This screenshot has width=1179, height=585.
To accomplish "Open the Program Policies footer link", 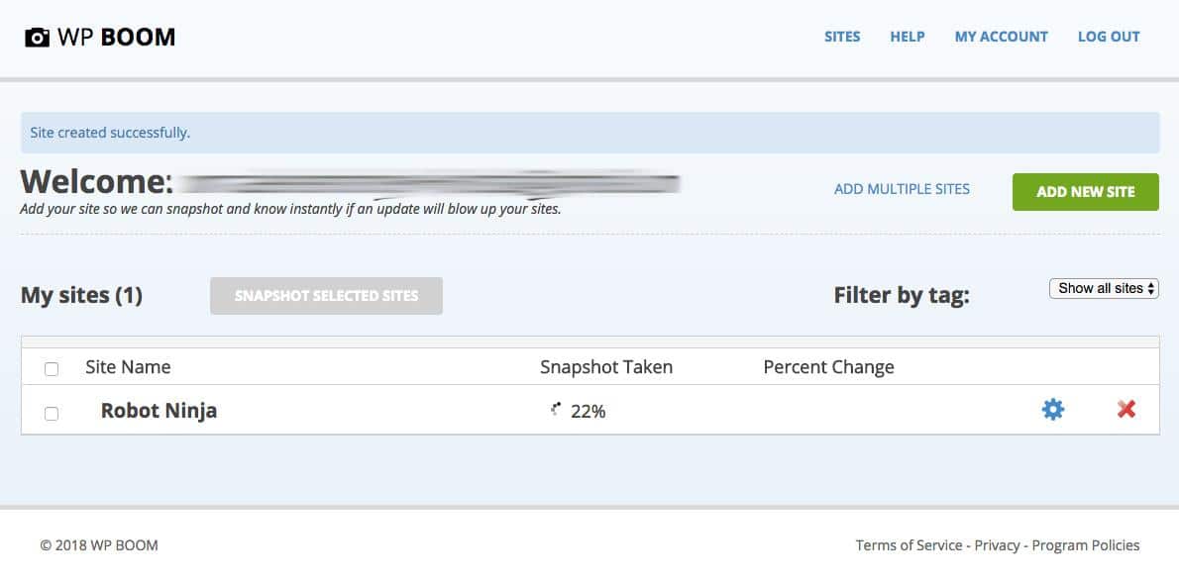I will pos(1086,545).
